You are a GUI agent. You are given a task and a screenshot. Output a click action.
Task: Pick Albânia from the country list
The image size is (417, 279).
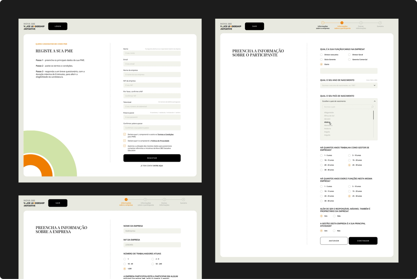point(327,122)
